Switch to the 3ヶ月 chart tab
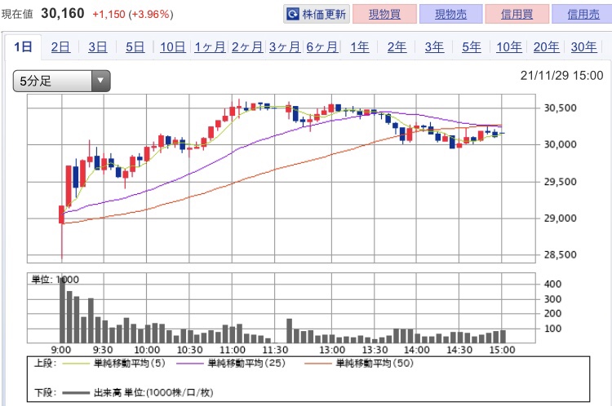Image resolution: width=612 pixels, height=406 pixels. click(x=285, y=47)
